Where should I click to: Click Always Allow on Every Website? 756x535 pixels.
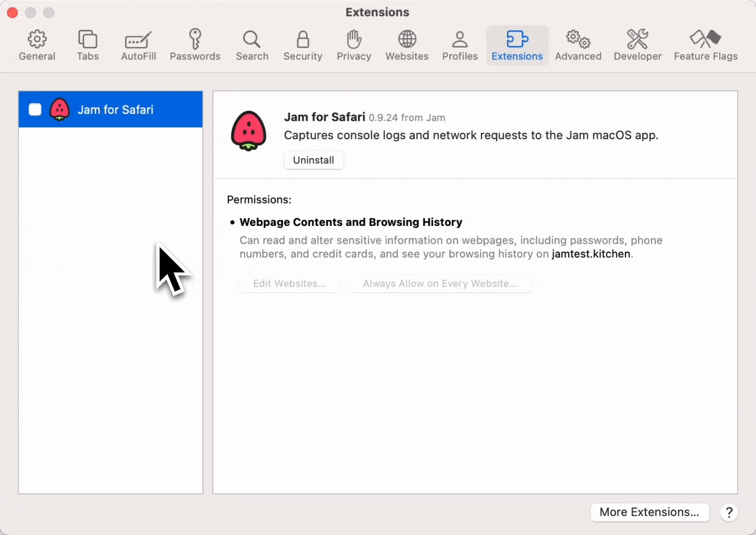440,283
